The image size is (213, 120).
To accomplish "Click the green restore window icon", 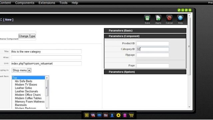I will click(186, 10).
